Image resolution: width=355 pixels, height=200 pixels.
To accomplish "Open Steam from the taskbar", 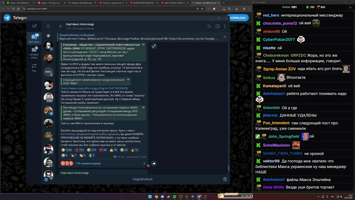I will [168, 197].
